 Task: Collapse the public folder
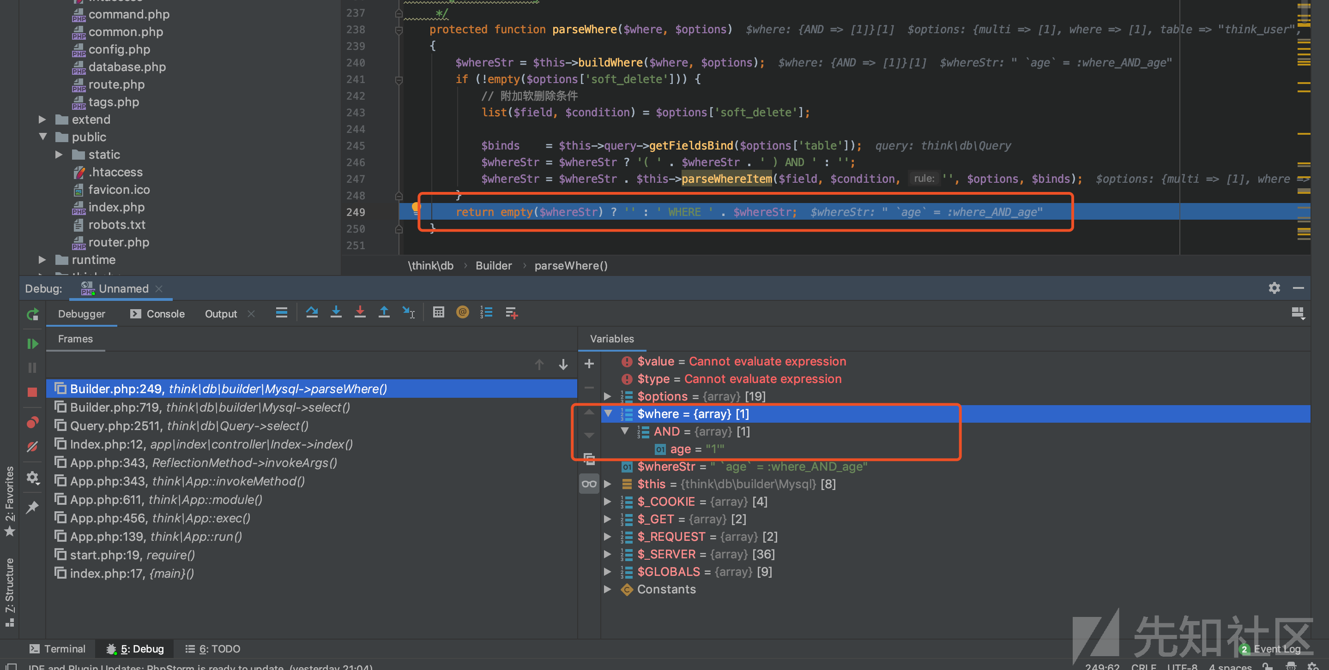tap(43, 137)
